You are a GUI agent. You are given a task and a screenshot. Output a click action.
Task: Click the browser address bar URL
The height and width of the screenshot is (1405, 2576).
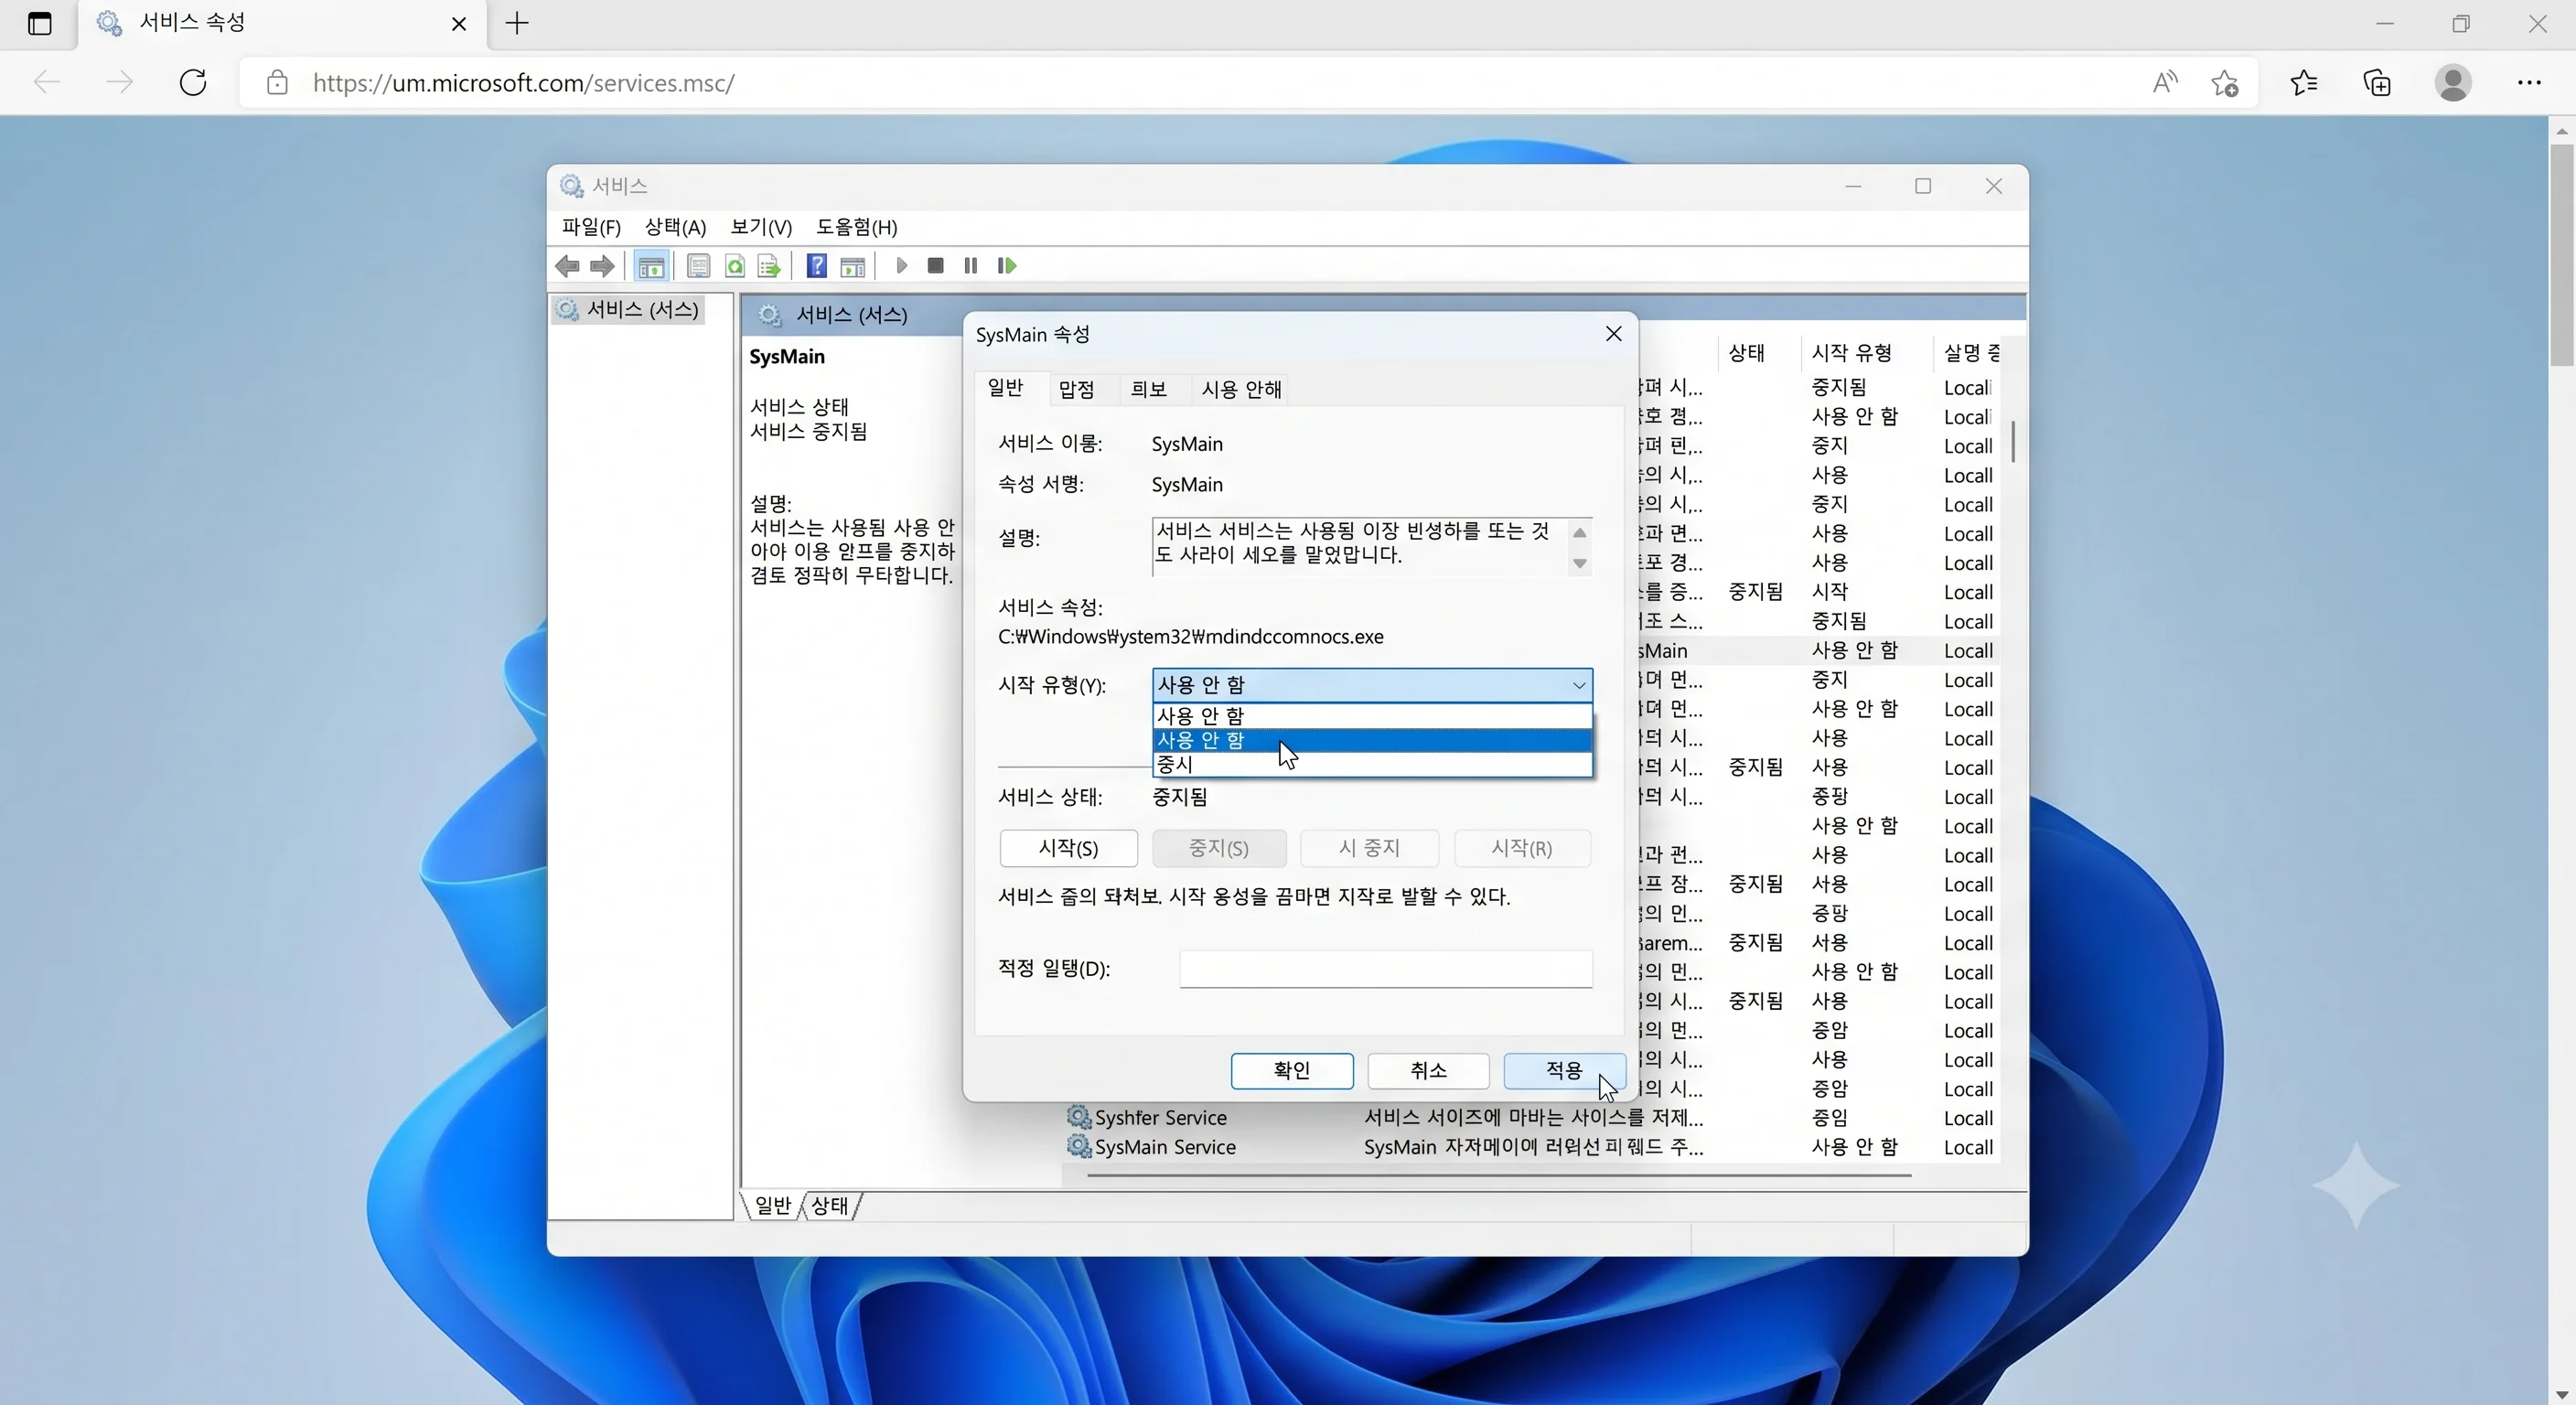click(x=523, y=83)
